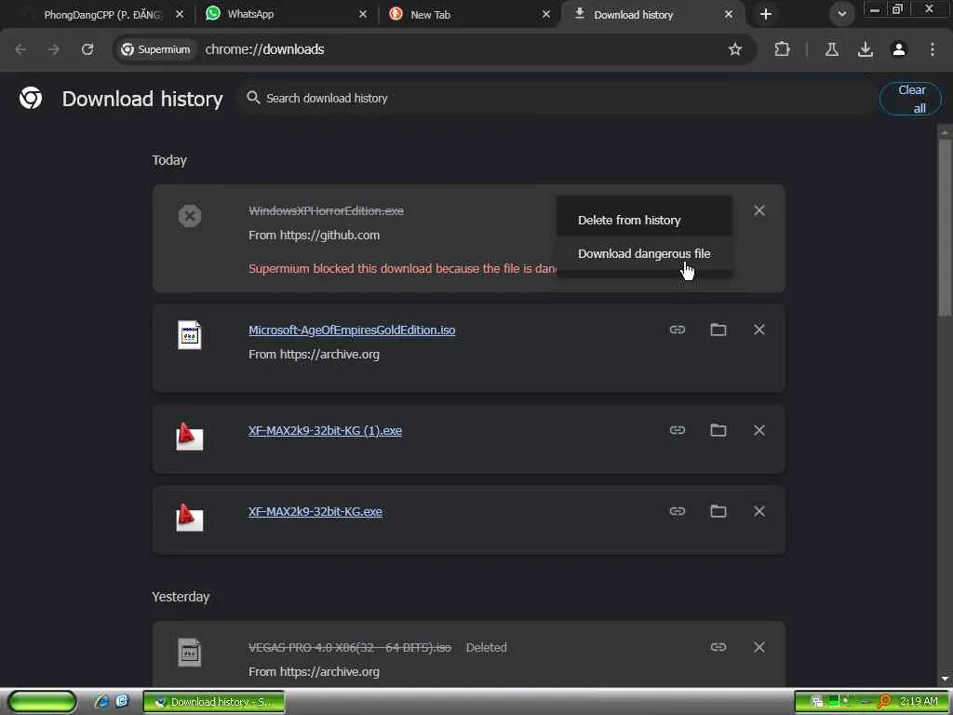Open the Extensions puzzle icon

click(x=782, y=49)
